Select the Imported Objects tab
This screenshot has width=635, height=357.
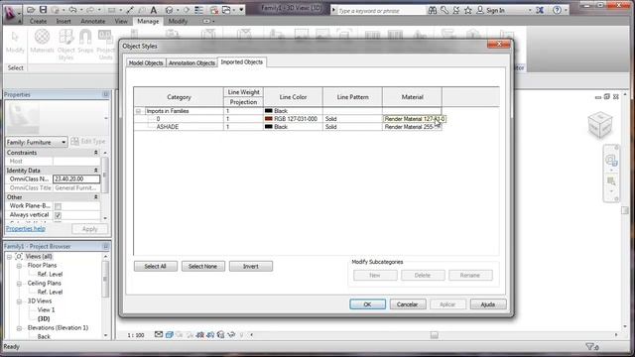(x=242, y=61)
